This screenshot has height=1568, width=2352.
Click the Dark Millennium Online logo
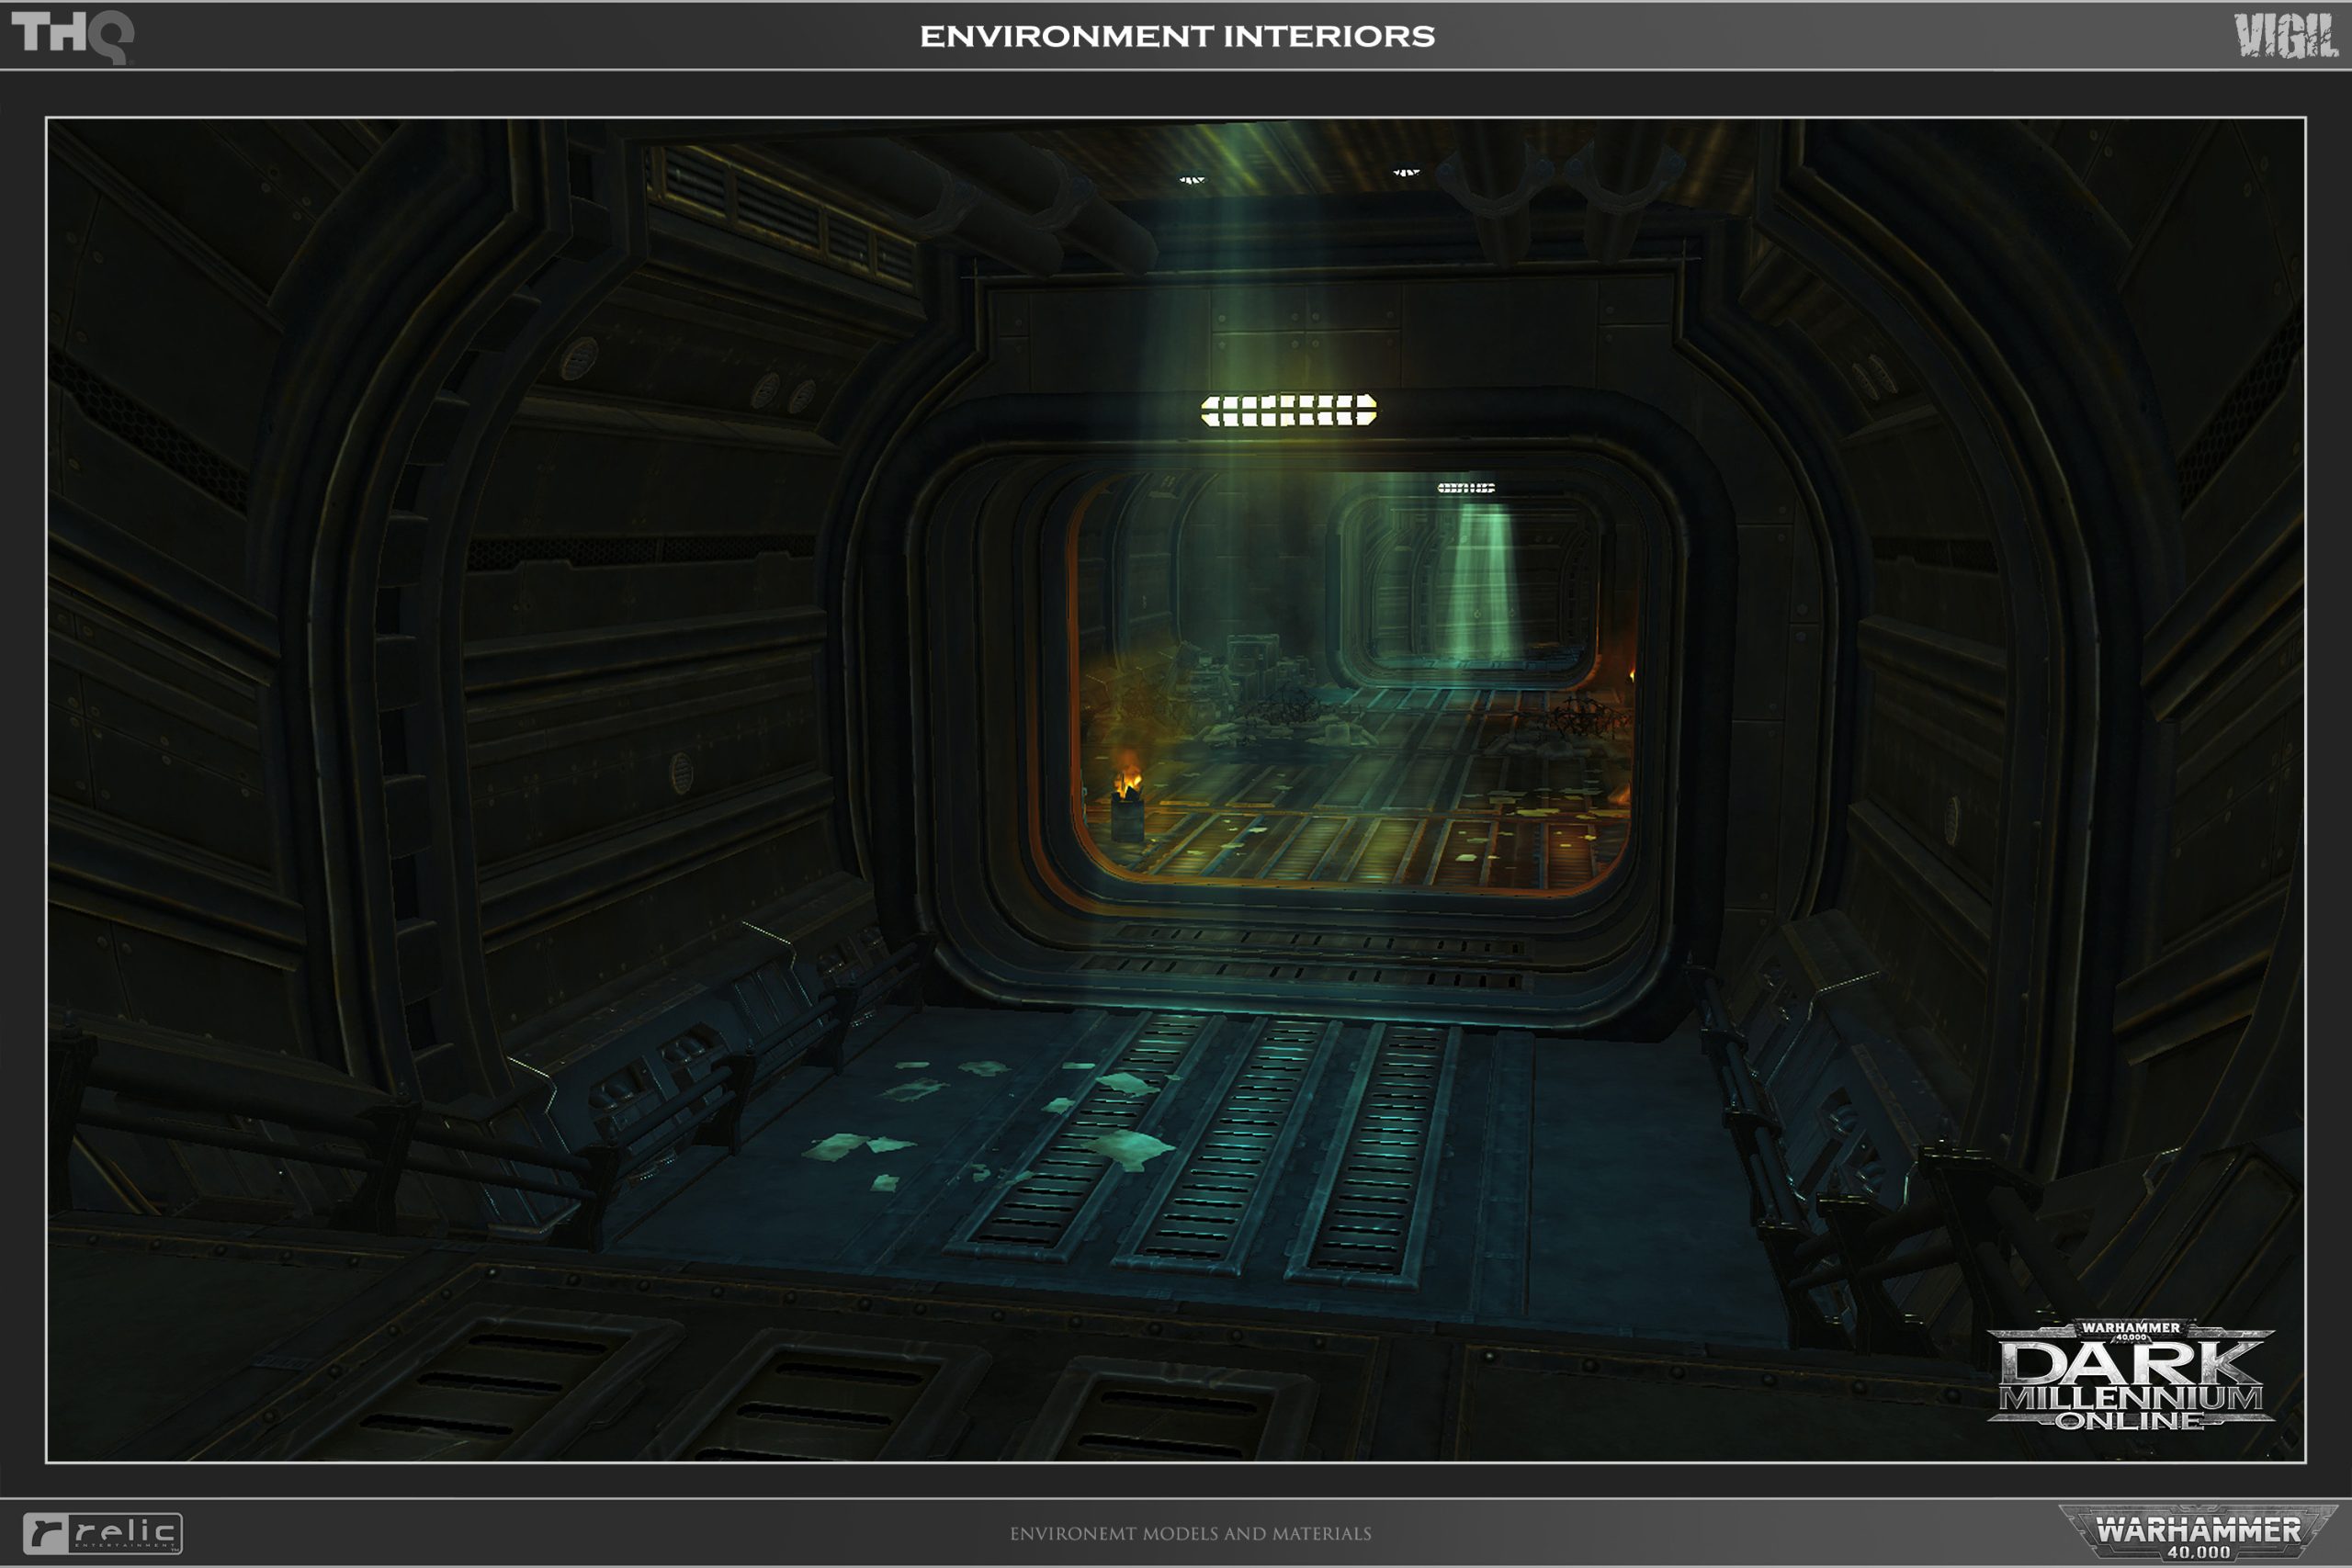pos(2130,1376)
